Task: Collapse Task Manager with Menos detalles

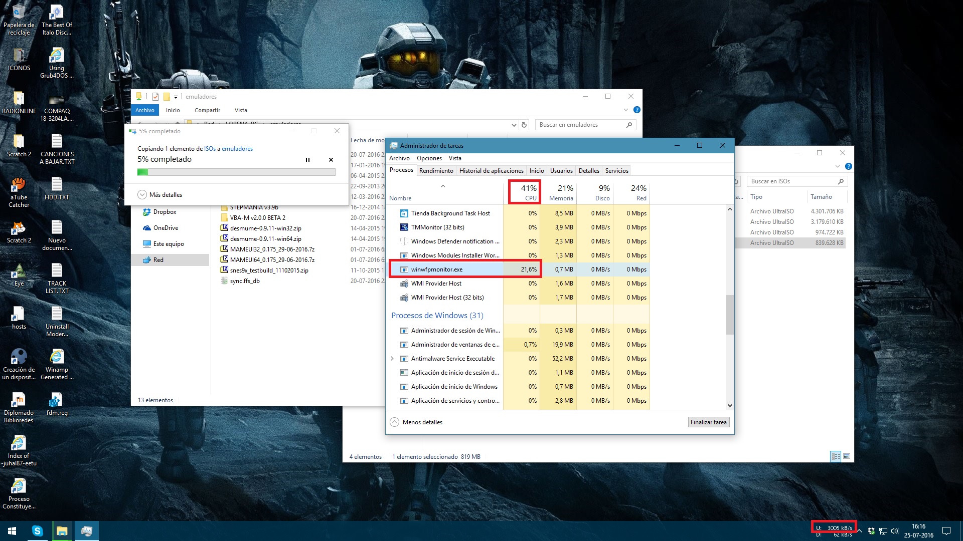Action: (416, 422)
